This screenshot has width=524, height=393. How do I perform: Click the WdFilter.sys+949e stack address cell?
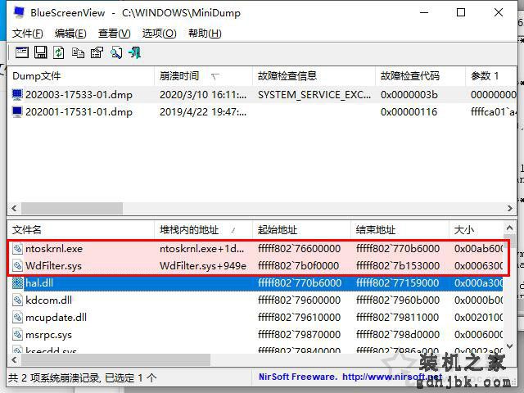tap(203, 265)
